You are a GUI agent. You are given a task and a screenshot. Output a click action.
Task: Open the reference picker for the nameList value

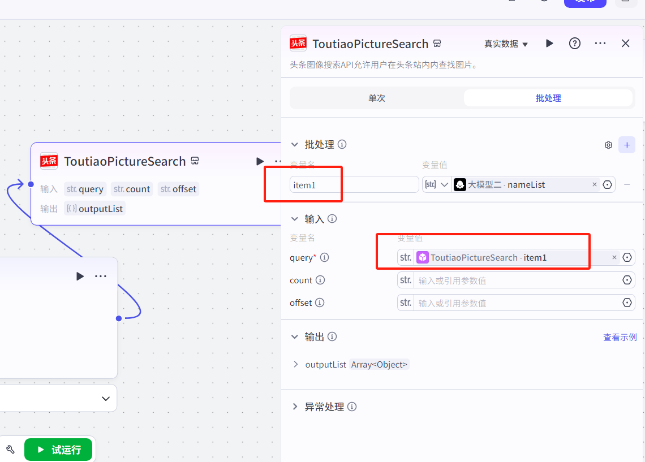pos(607,184)
